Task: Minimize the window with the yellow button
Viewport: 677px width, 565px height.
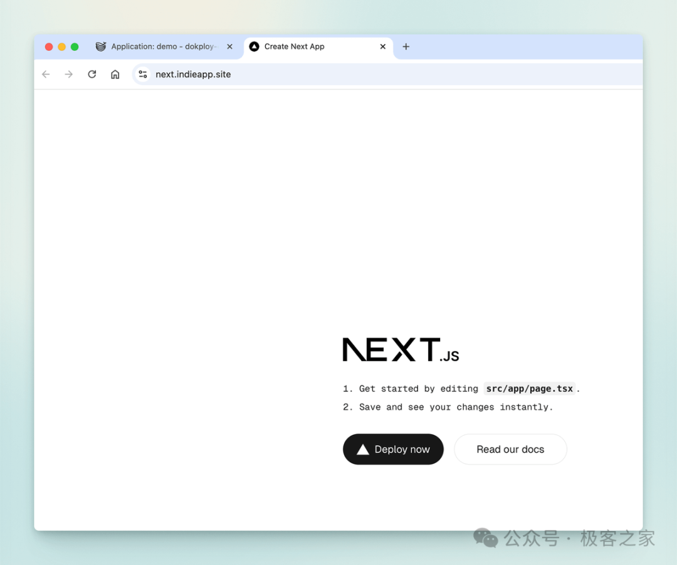Action: [x=61, y=46]
